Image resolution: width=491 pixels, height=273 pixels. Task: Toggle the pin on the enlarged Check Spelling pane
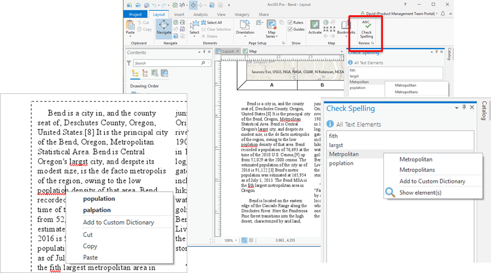click(x=464, y=107)
